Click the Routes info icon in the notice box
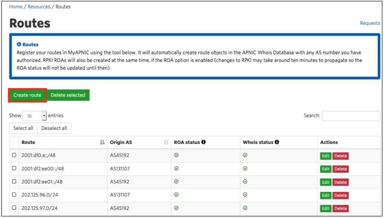 (19, 44)
